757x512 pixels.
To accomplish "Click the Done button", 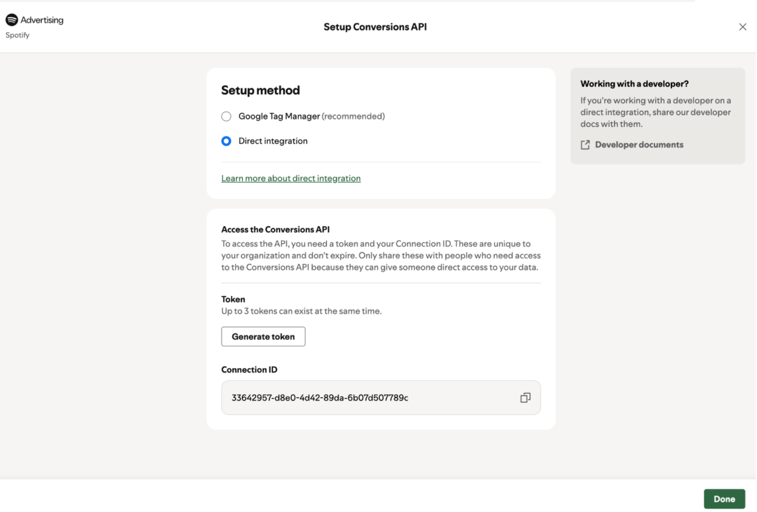I will point(724,499).
